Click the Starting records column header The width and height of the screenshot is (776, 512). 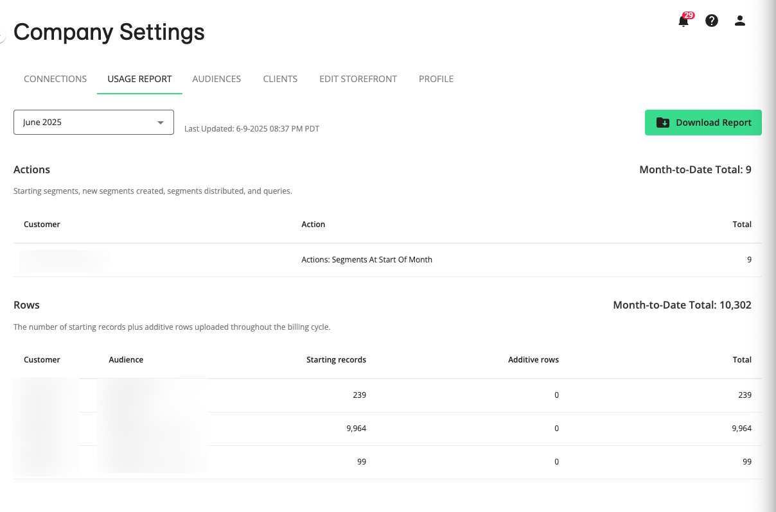coord(336,360)
